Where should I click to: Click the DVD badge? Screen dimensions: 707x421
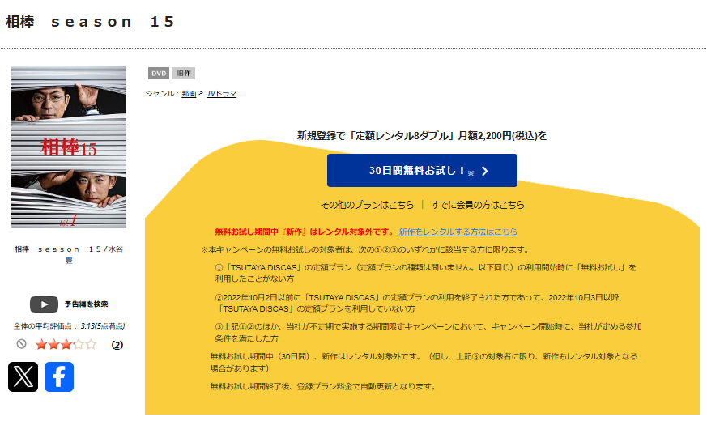tap(159, 74)
